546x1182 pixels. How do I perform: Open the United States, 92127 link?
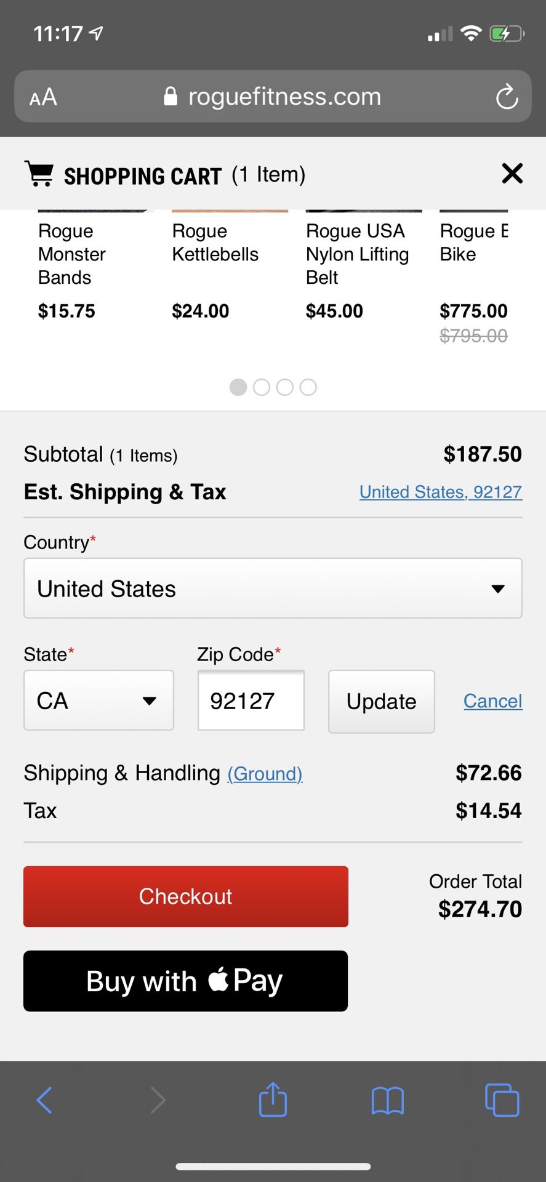point(441,492)
